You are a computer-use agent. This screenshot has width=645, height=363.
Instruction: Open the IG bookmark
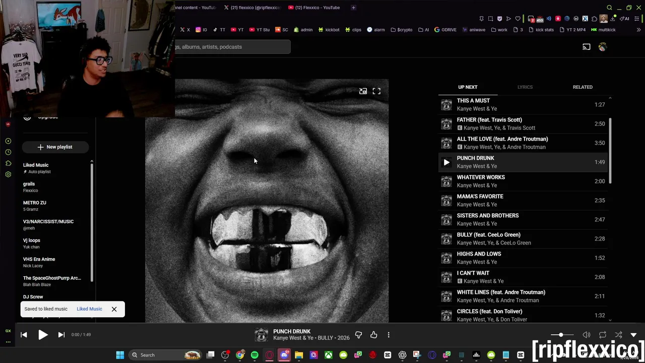click(x=201, y=30)
